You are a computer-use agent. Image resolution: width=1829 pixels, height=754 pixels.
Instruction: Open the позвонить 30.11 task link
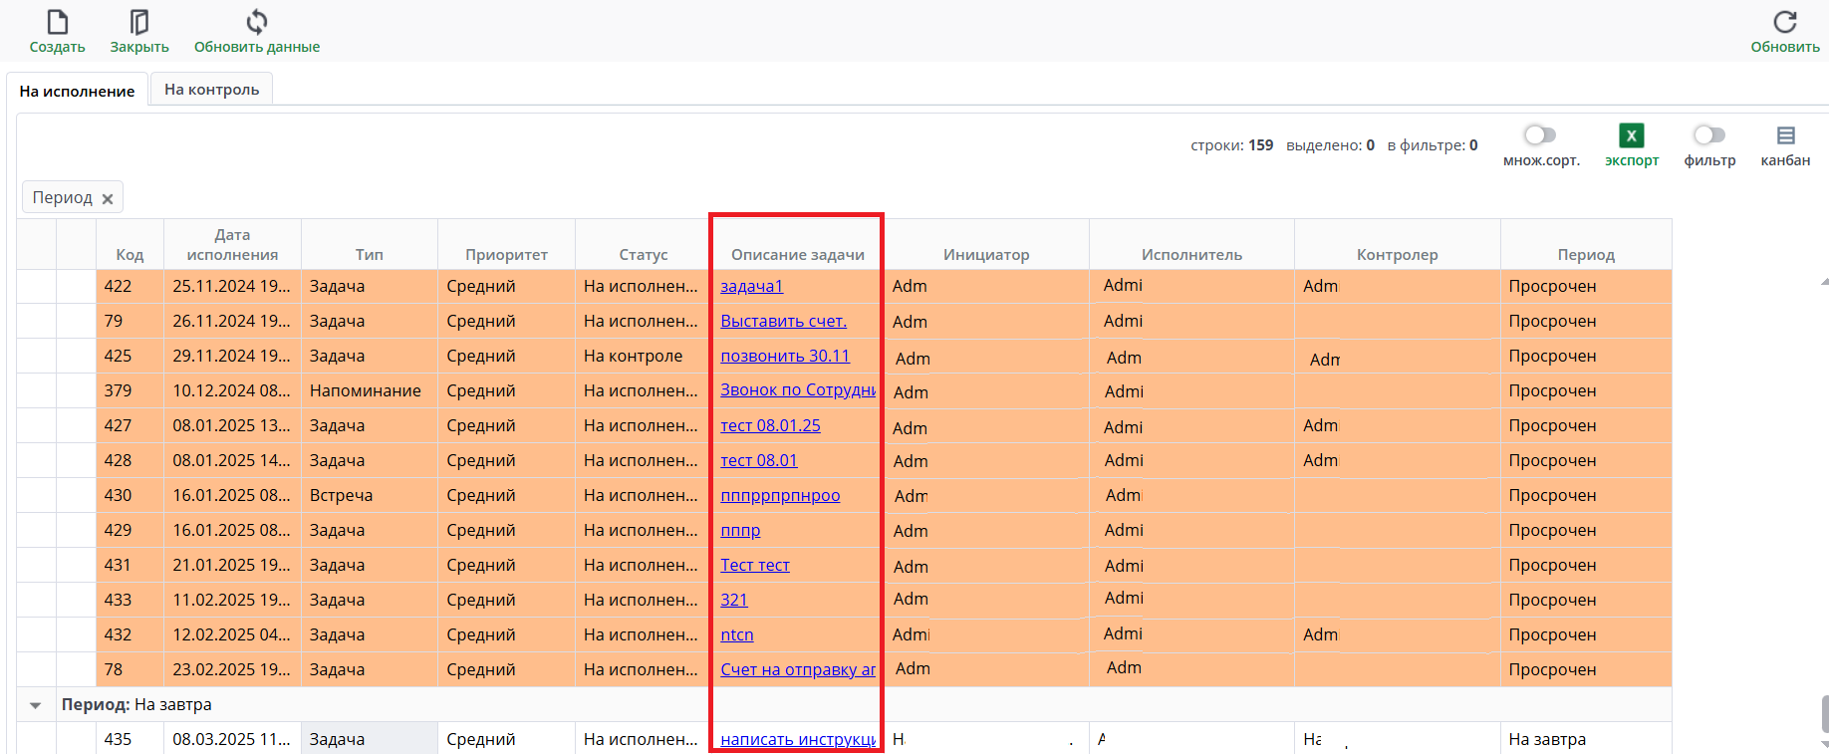tap(784, 357)
